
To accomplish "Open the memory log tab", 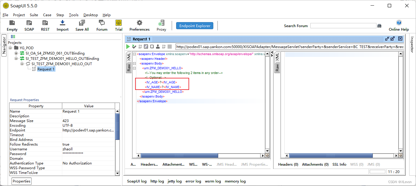I will point(235,181).
